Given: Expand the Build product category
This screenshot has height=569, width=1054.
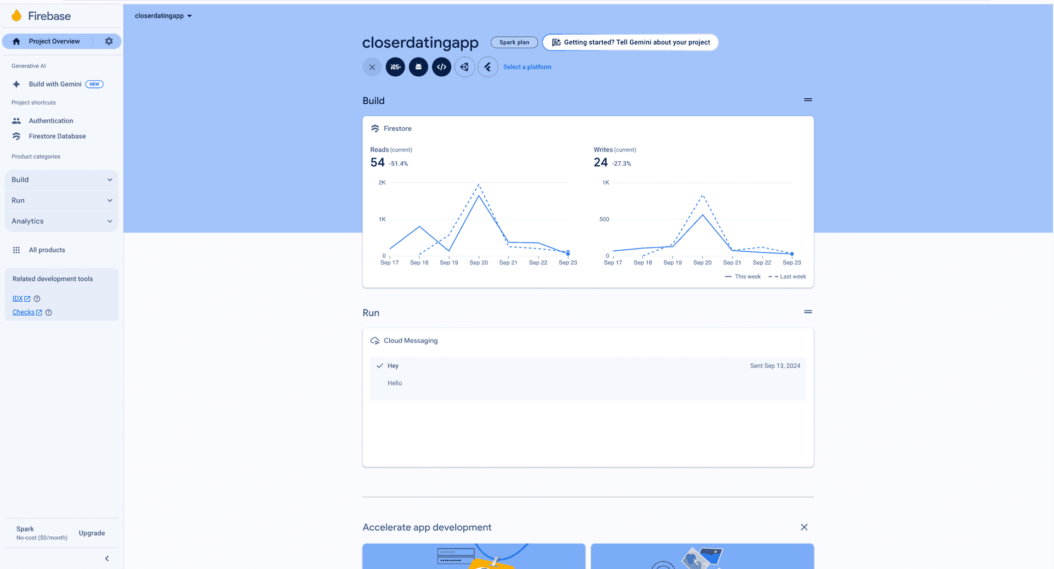Looking at the screenshot, I should (x=61, y=179).
